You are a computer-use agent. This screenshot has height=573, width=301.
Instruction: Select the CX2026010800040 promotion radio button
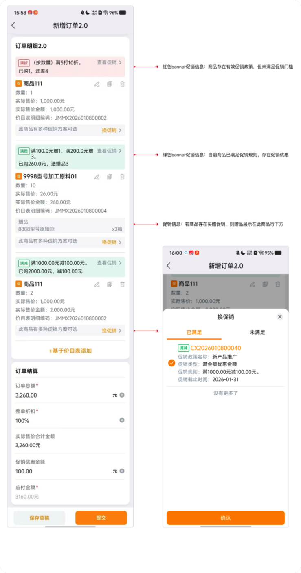click(x=171, y=363)
